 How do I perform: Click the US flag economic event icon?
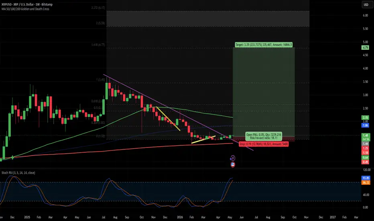(x=233, y=164)
